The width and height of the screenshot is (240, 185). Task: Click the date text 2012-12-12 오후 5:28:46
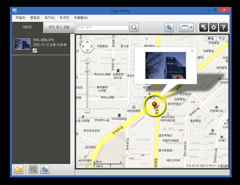coord(50,45)
